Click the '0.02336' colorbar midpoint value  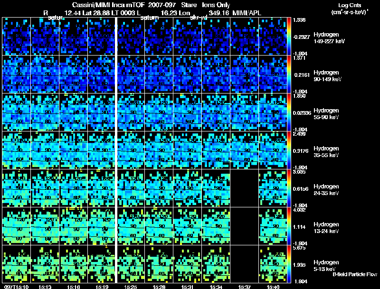[302, 113]
